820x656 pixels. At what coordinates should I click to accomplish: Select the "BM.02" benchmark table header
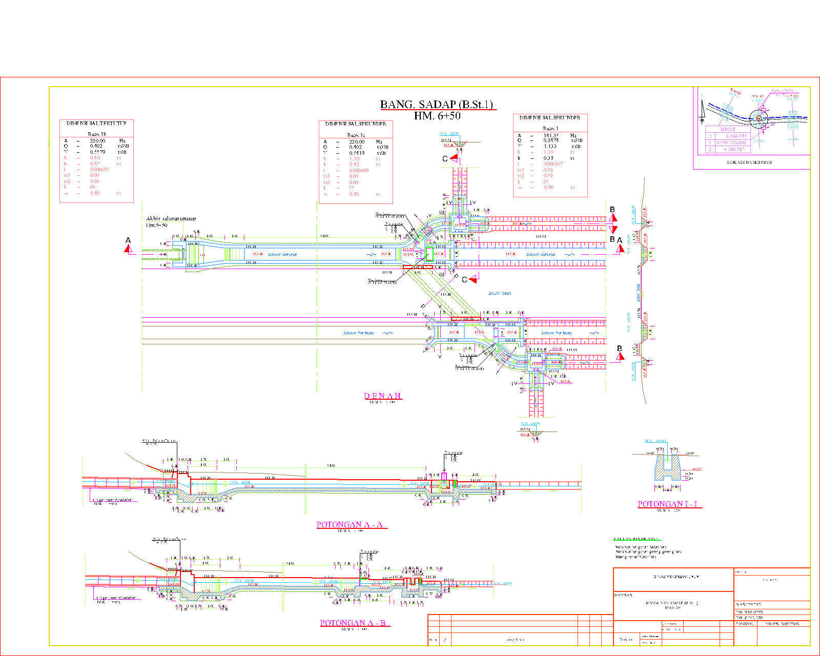pyautogui.click(x=728, y=130)
